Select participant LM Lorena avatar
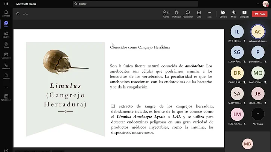The width and height of the screenshot is (271, 152). (237, 114)
